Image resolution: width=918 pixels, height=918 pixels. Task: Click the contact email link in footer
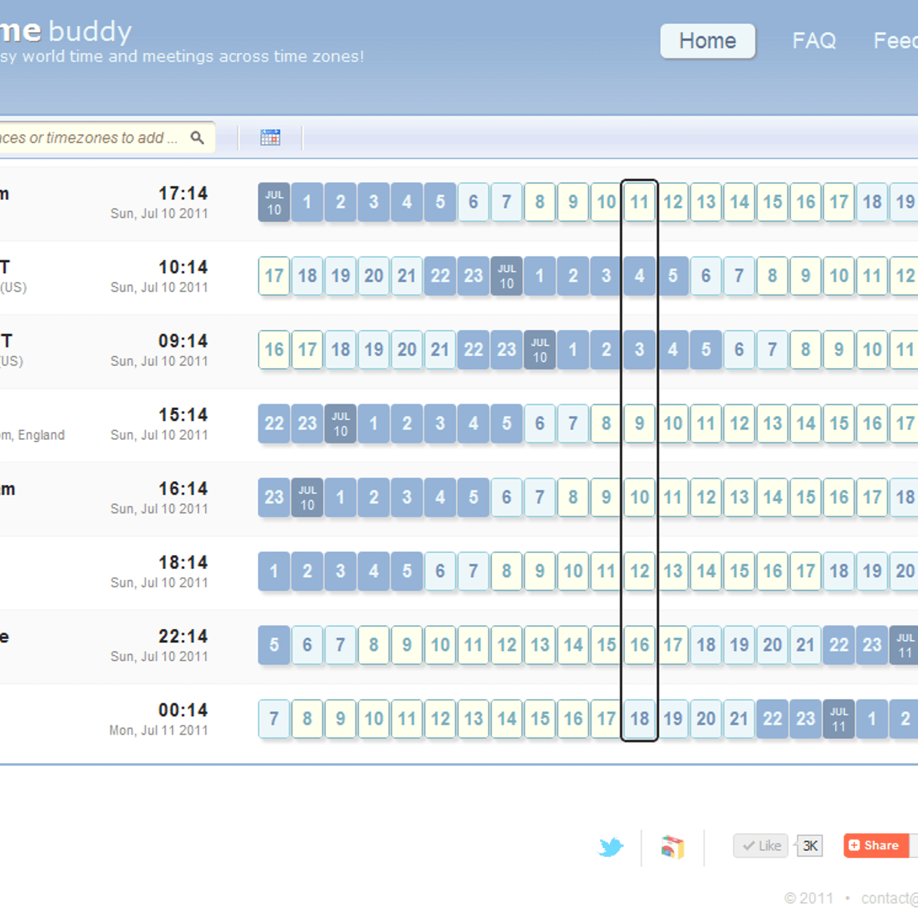click(889, 898)
